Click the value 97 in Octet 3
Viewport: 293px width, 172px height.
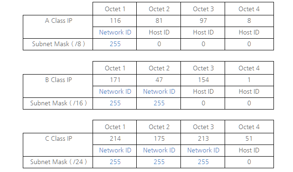pyautogui.click(x=203, y=21)
